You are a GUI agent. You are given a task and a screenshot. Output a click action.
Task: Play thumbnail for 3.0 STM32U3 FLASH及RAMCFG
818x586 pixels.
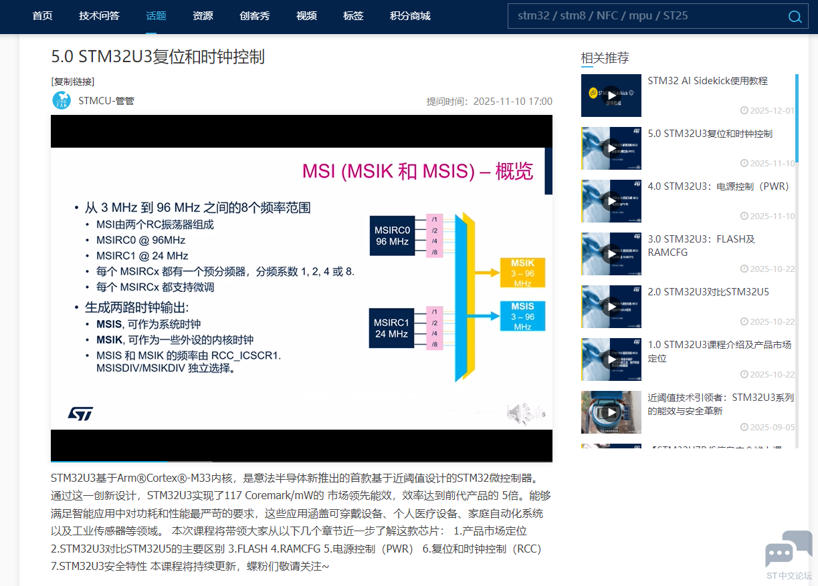tap(611, 254)
